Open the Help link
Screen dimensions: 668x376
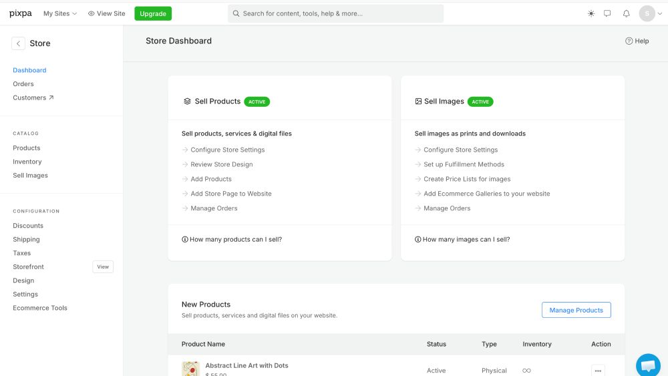[x=637, y=41]
